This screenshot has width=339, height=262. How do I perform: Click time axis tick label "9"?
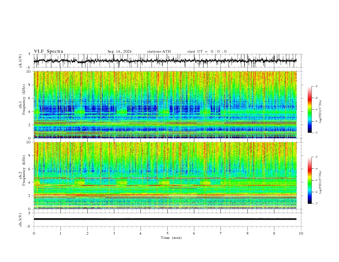[274, 233]
